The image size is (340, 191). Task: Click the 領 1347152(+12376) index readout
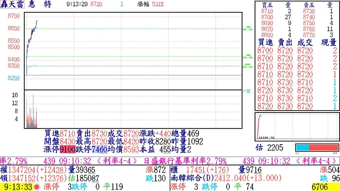[34, 178]
